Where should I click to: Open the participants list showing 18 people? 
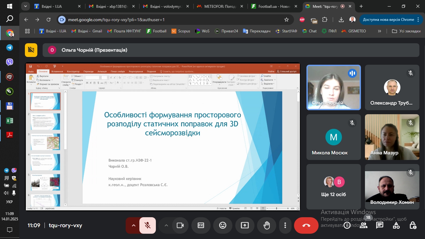click(363, 225)
